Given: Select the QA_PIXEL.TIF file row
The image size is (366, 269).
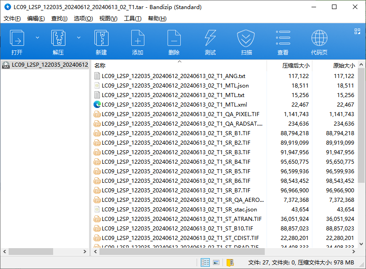Looking at the screenshot, I should [x=224, y=114].
